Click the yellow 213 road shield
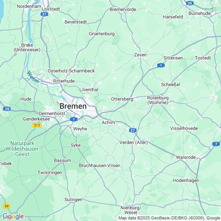Screen dimensions: 221x221 point(37,125)
